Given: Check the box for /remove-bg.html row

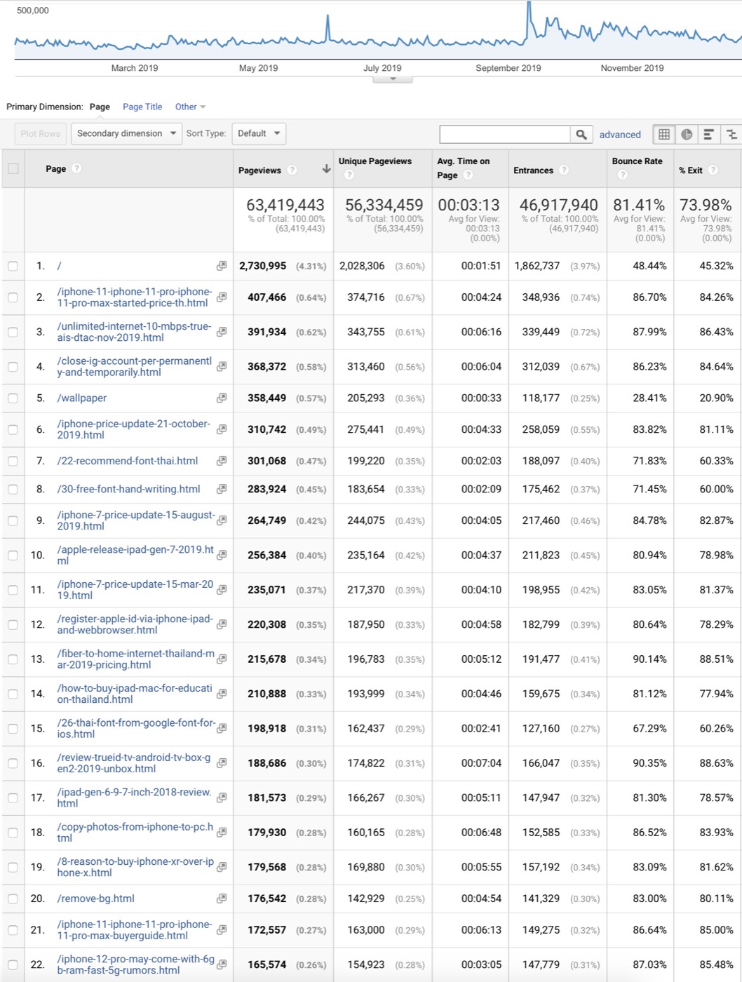Looking at the screenshot, I should (x=13, y=899).
